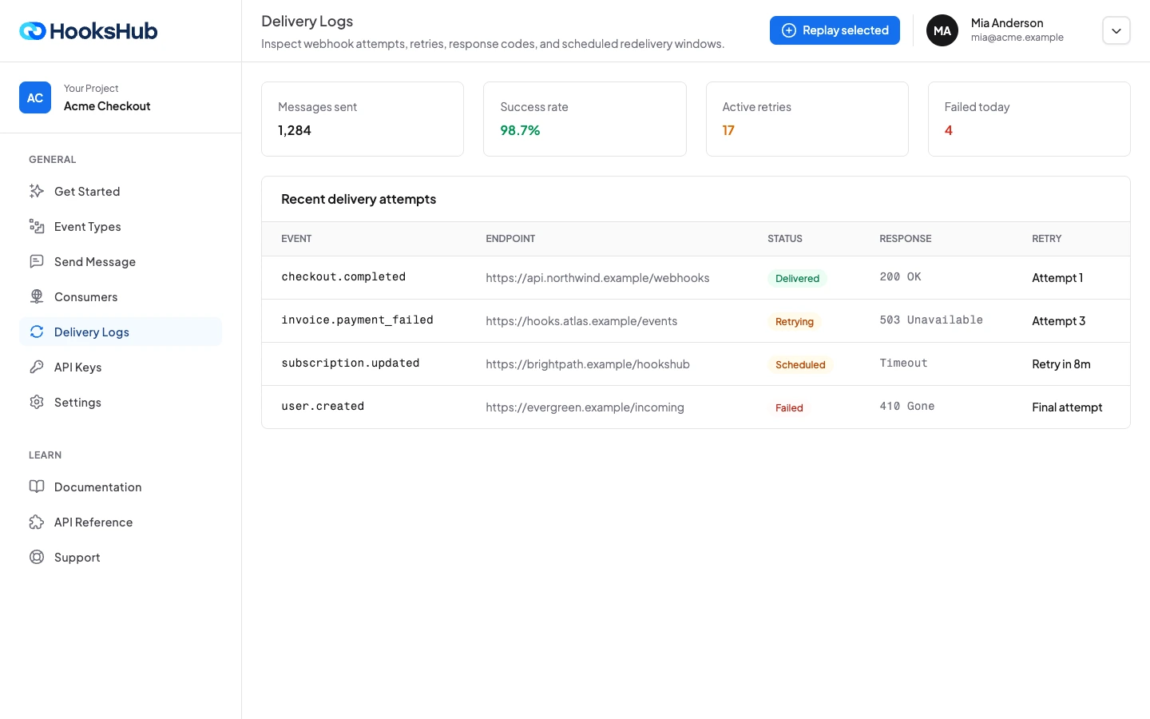Click Retry in 8m cell
The height and width of the screenshot is (719, 1150).
pos(1061,364)
